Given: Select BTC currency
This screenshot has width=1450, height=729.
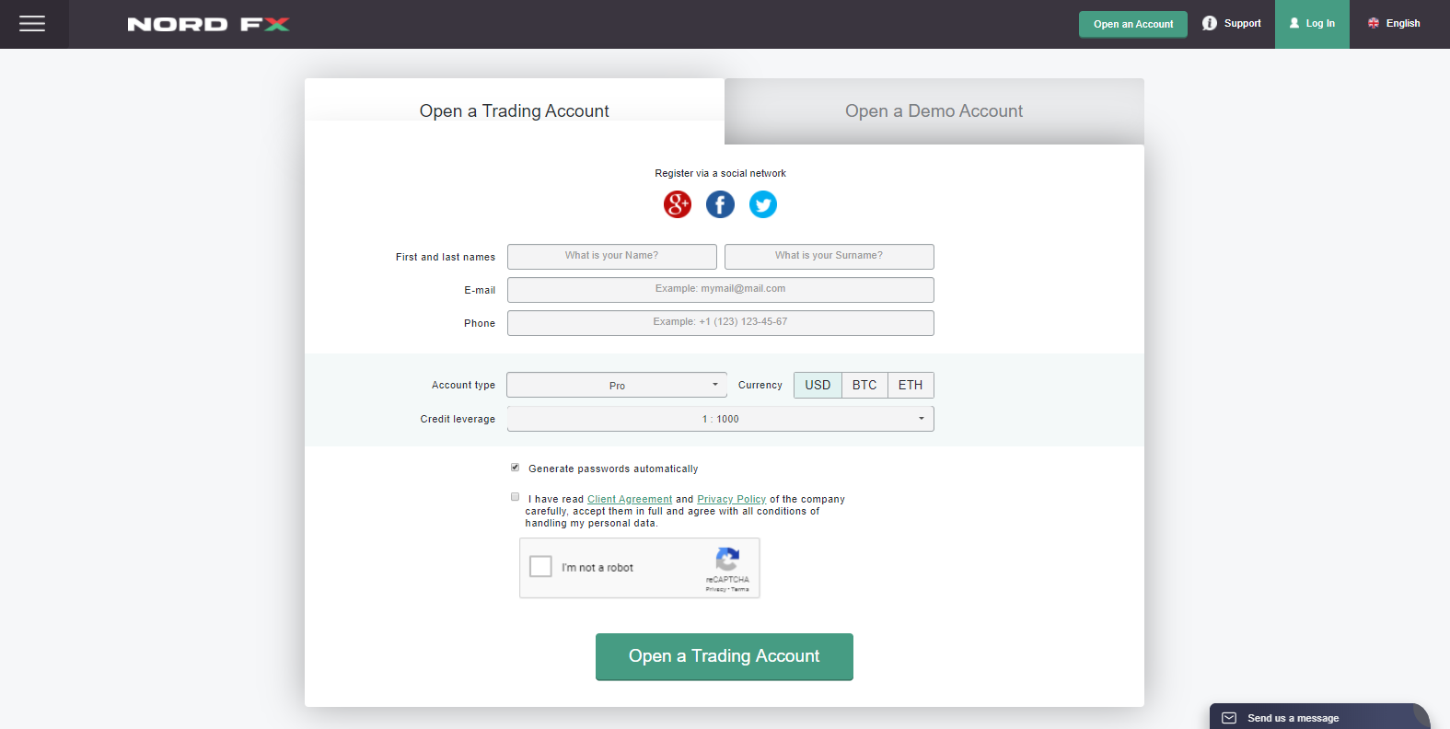Looking at the screenshot, I should tap(864, 385).
